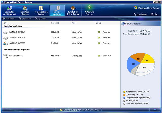Click the Freigegebene Ordner (163 GB) legend text

137,92
